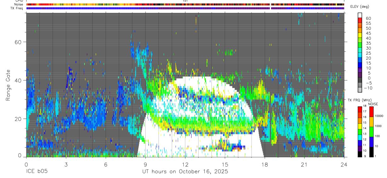Click the '45' elevation legend value
Screen dimensions: 387x178
[x=368, y=33]
